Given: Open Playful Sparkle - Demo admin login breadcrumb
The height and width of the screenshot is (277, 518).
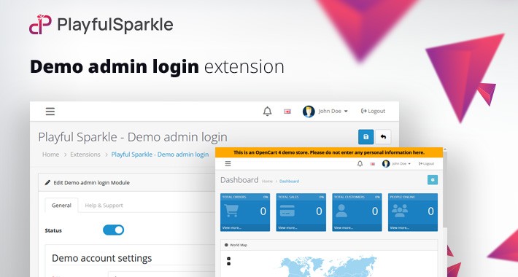Looking at the screenshot, I should coord(160,155).
